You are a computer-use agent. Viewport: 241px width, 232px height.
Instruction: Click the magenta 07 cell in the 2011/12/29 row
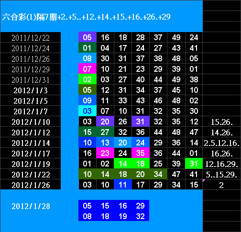88,69
